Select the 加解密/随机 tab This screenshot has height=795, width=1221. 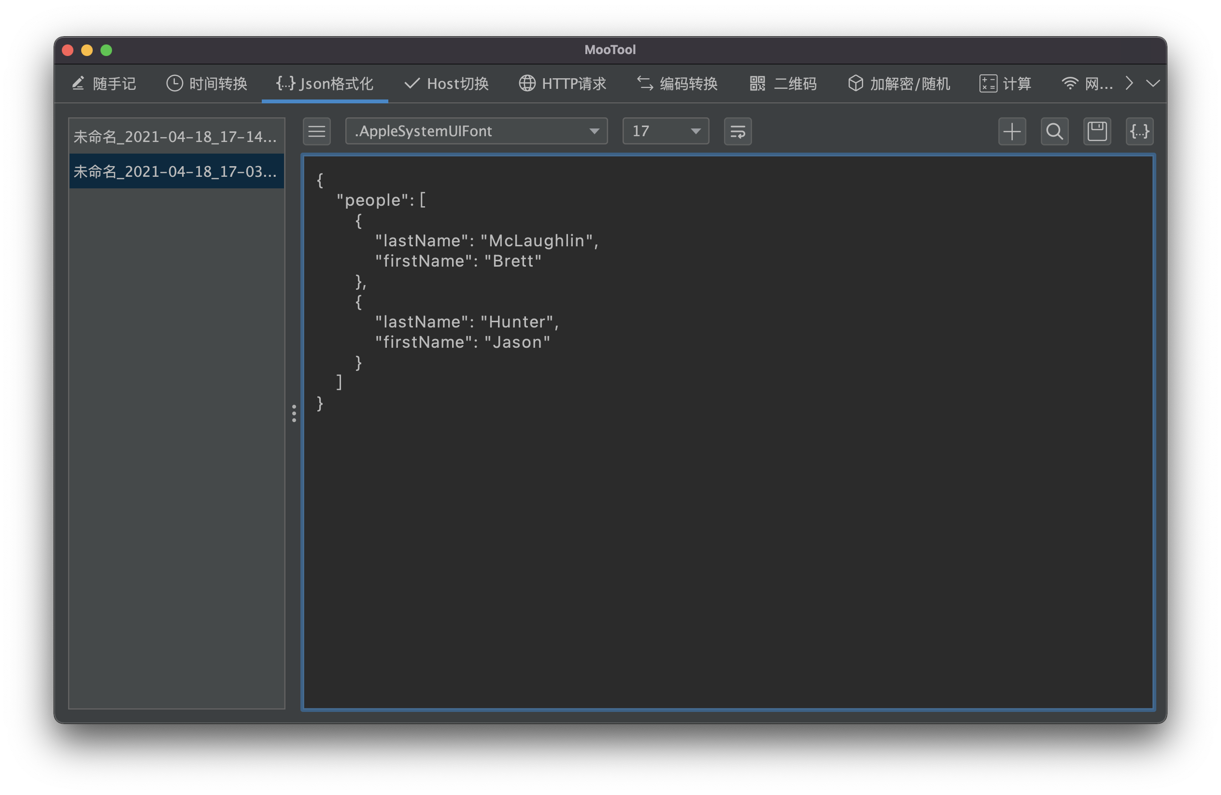[899, 84]
